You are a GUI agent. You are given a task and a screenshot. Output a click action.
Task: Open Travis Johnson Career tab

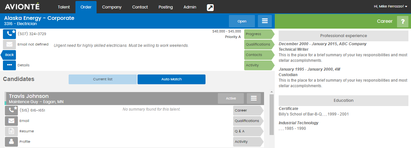[248, 110]
